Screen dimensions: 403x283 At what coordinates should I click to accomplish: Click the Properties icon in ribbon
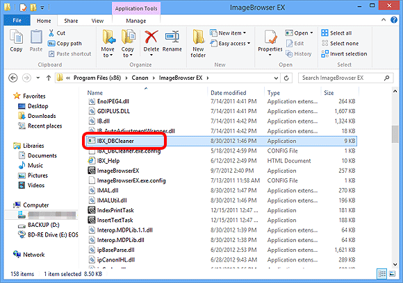pyautogui.click(x=270, y=37)
